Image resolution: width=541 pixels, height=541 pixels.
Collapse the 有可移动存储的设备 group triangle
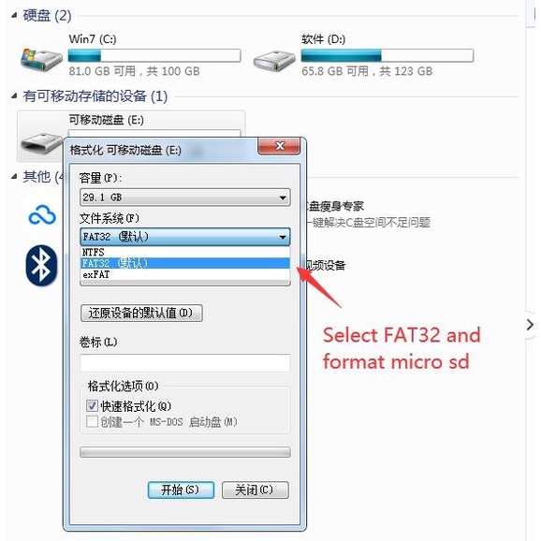point(14,95)
